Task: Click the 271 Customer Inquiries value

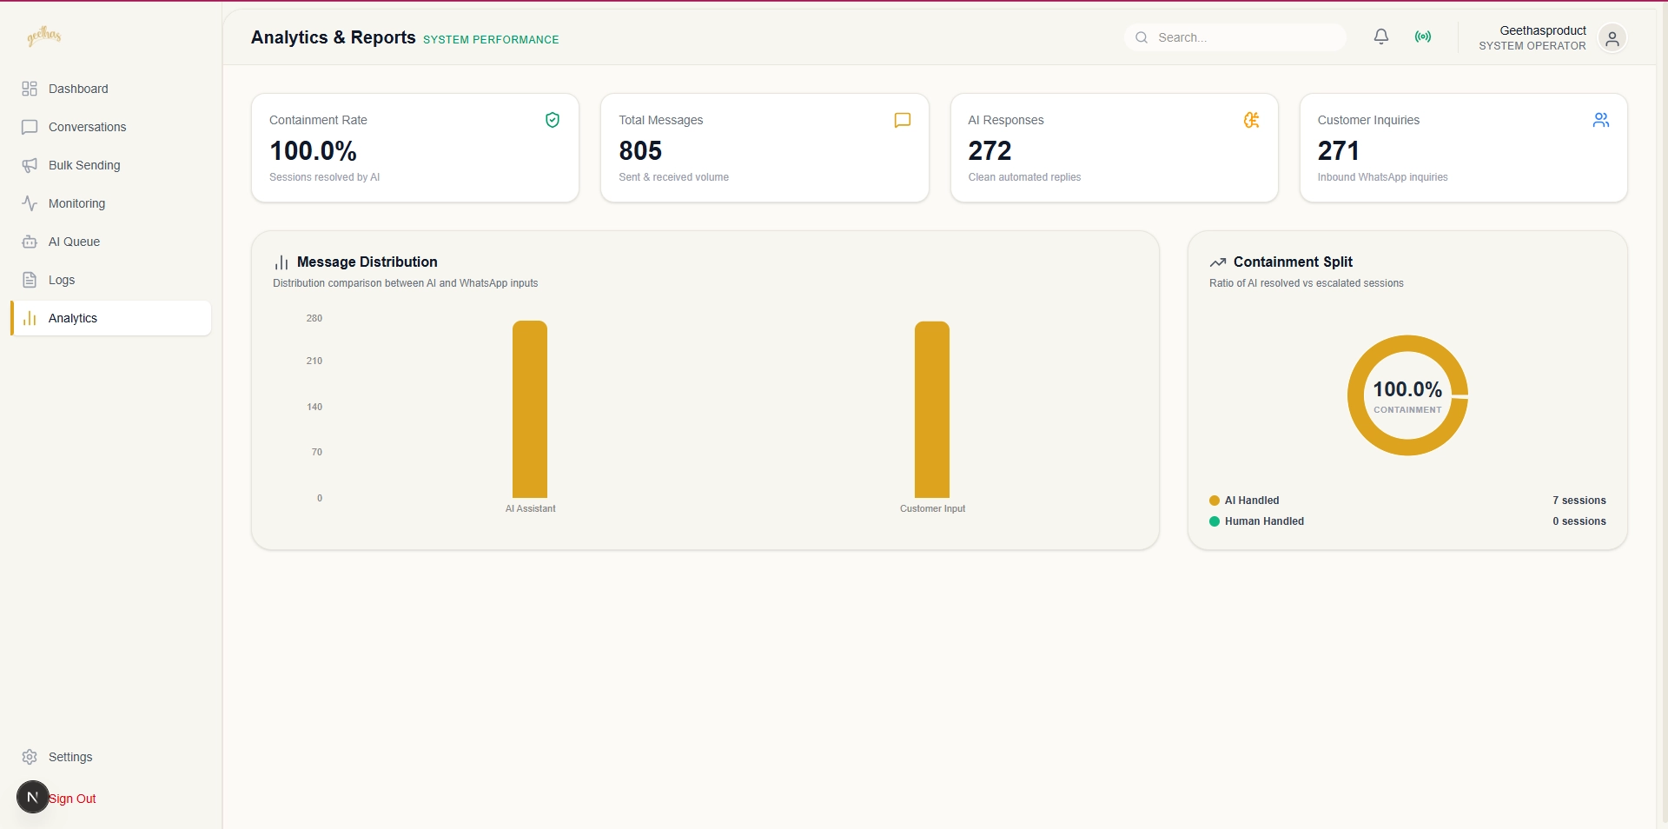Action: click(x=1338, y=151)
